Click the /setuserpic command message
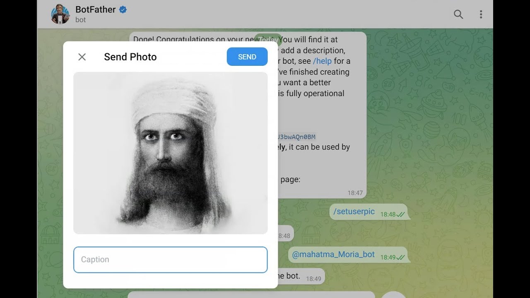The height and width of the screenshot is (298, 530). click(x=354, y=211)
